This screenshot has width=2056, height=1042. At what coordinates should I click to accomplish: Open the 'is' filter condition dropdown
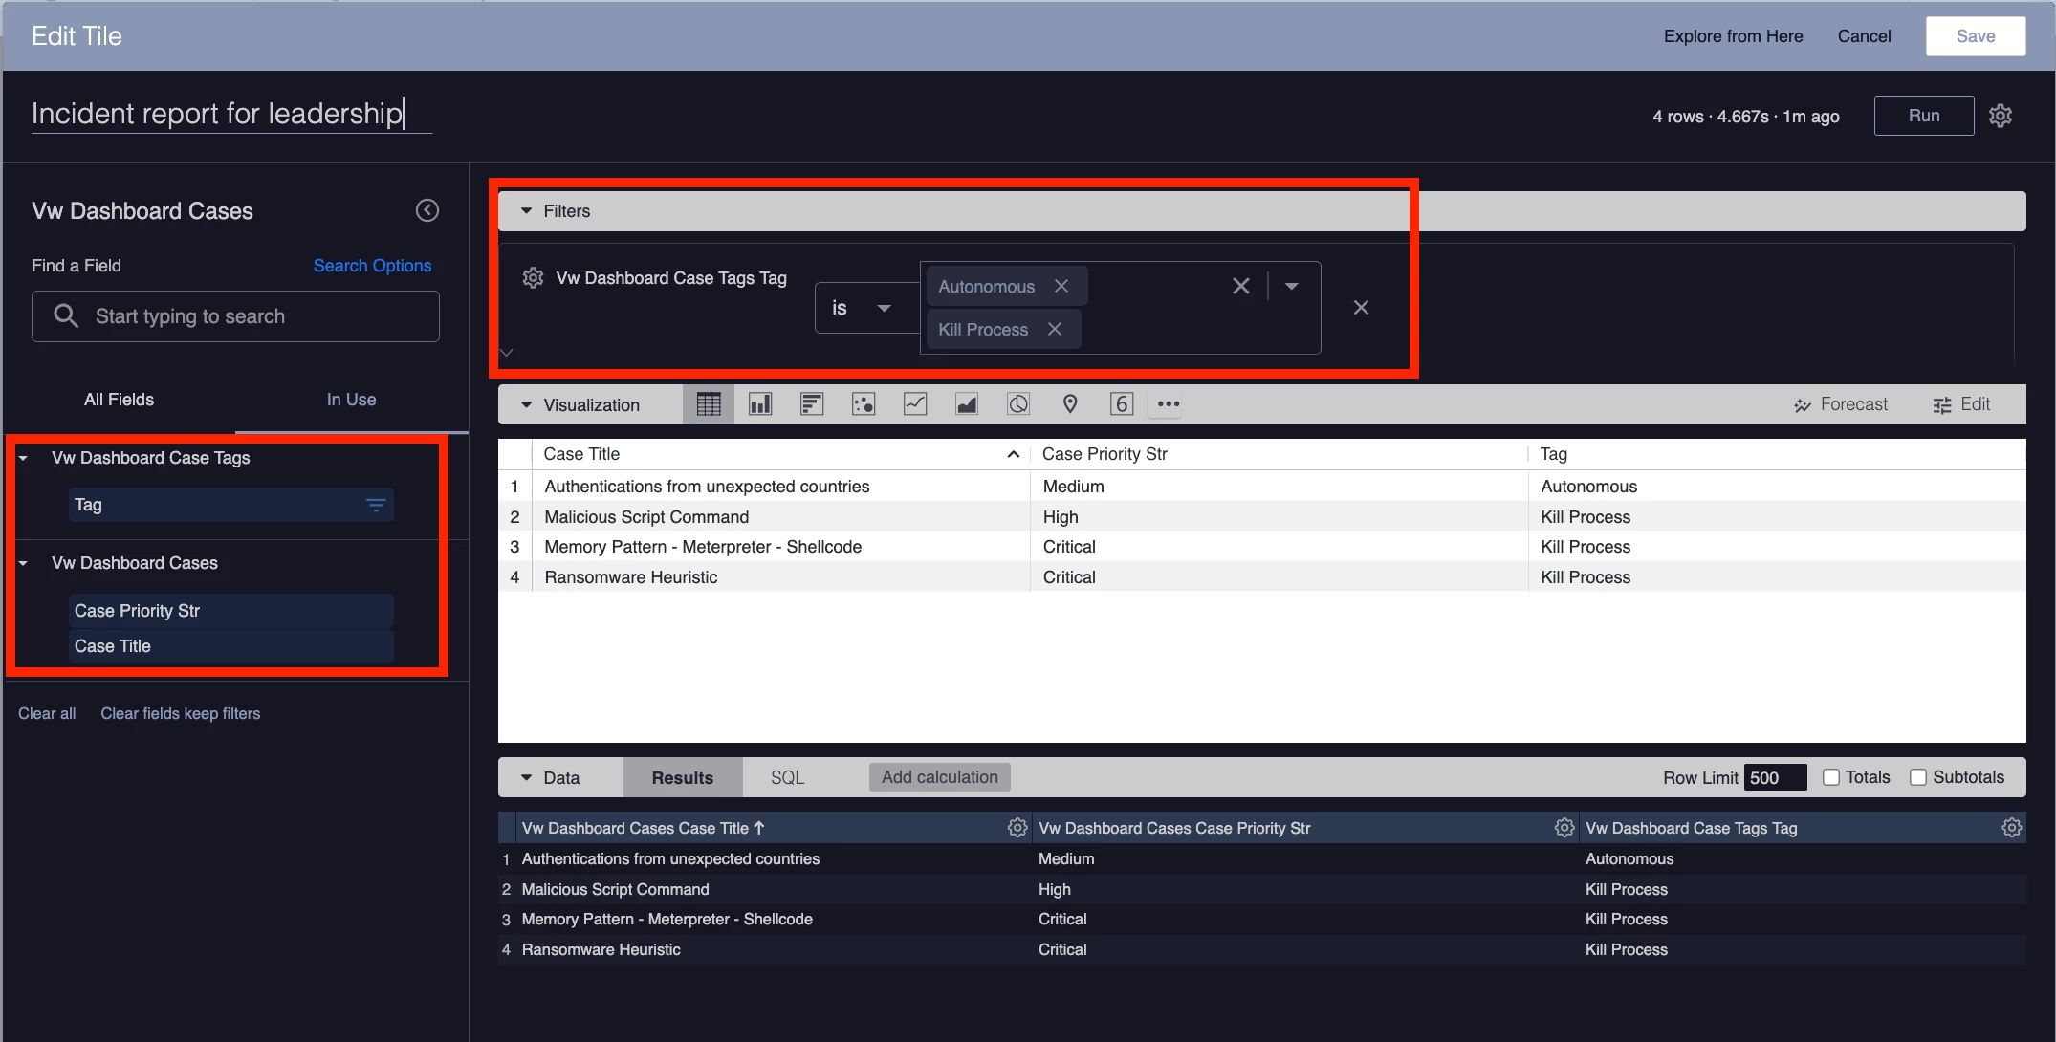point(863,308)
